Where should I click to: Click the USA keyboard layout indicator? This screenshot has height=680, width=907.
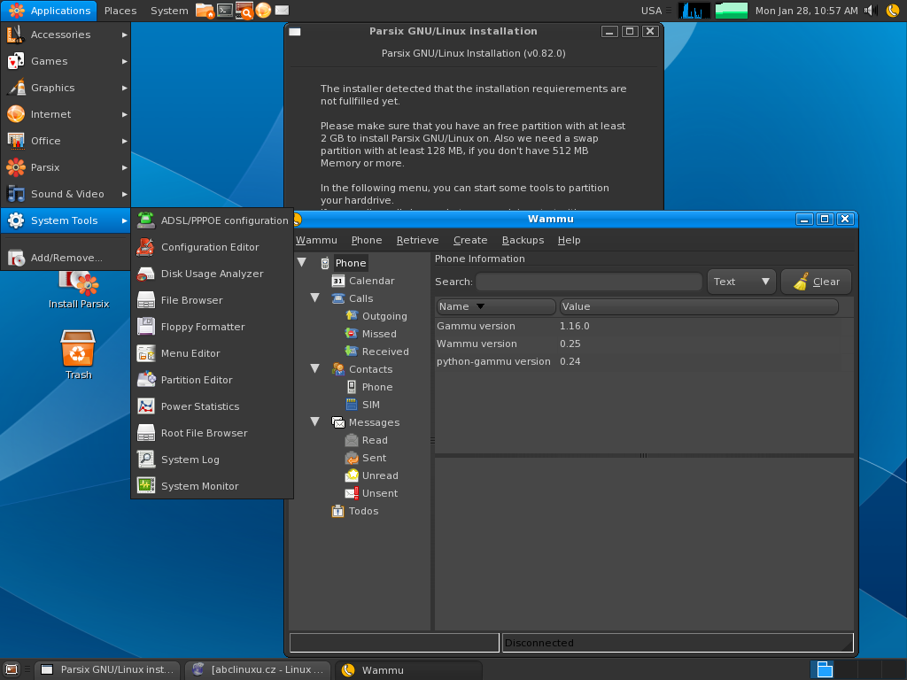[651, 11]
